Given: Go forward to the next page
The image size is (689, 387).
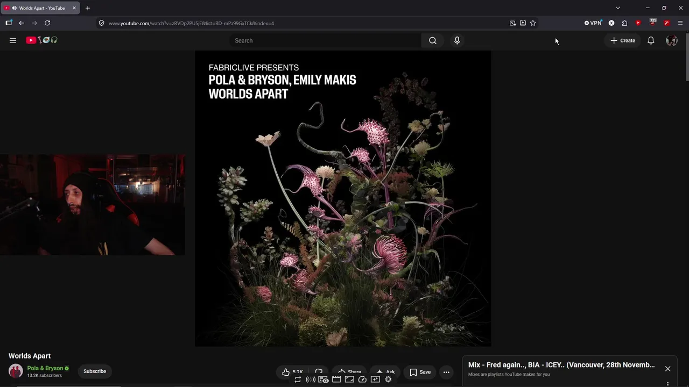Looking at the screenshot, I should (x=34, y=23).
